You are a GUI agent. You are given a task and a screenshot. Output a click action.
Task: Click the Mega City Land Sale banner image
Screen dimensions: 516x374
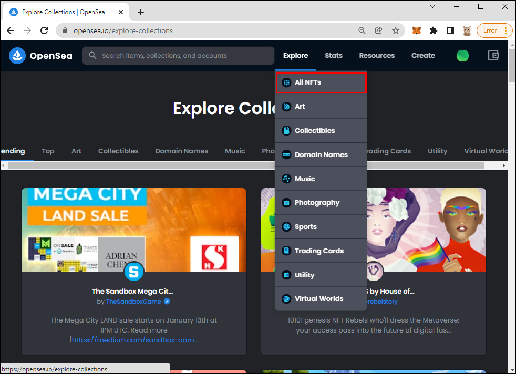(134, 230)
